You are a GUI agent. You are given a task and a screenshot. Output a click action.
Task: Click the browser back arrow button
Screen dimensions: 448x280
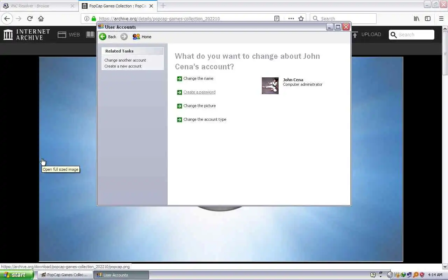7,19
